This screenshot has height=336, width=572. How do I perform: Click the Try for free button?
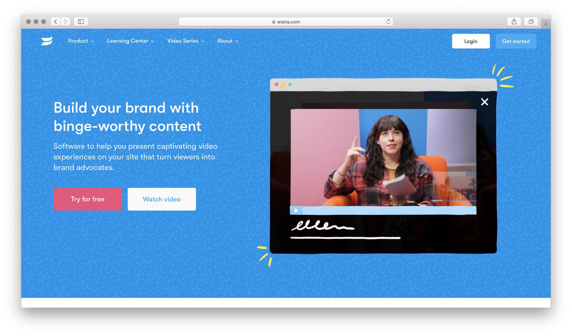tap(88, 199)
